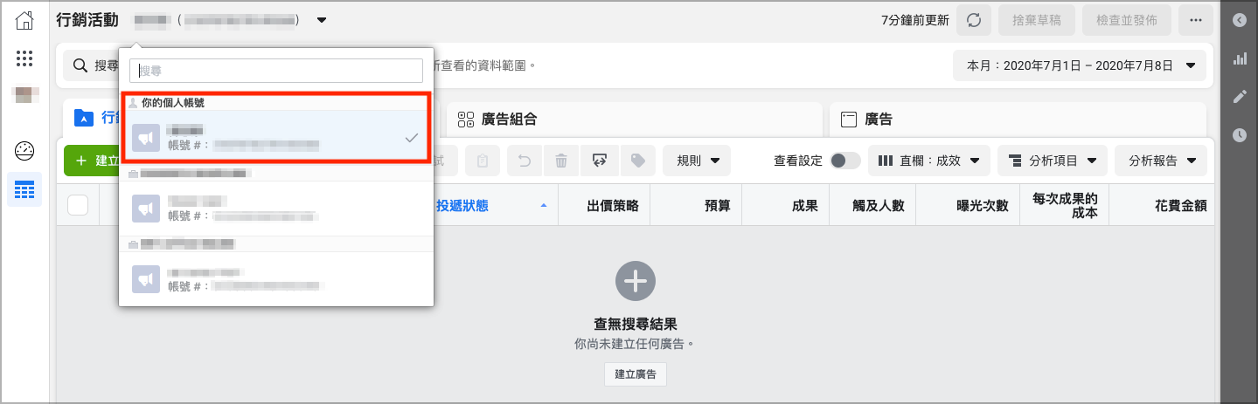
Task: Select the first personal ad account entry
Action: [x=276, y=137]
